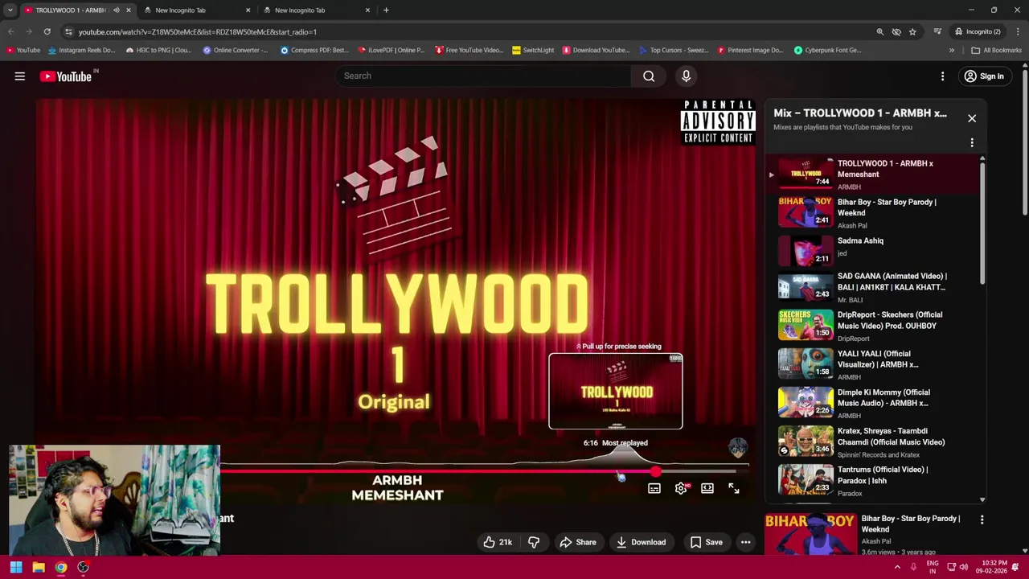
Task: Close the Mix playlist panel
Action: click(972, 118)
